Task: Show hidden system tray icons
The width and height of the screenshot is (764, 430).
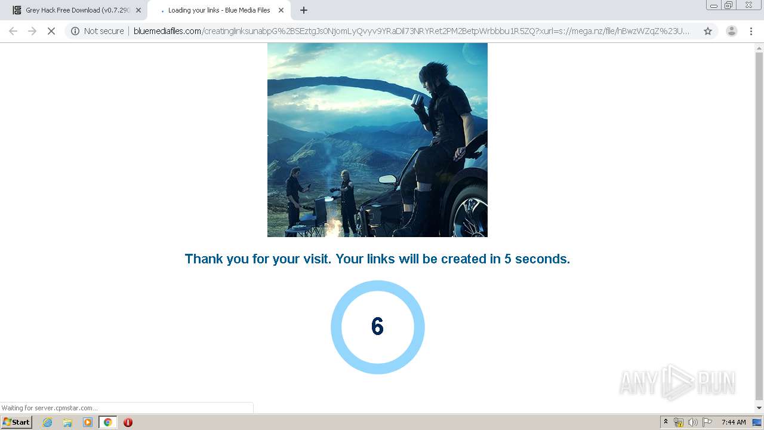Action: pos(666,422)
